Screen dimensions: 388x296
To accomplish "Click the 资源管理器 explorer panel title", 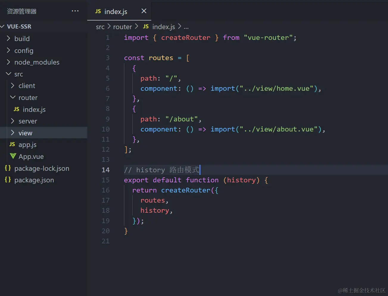I will 22,11.
